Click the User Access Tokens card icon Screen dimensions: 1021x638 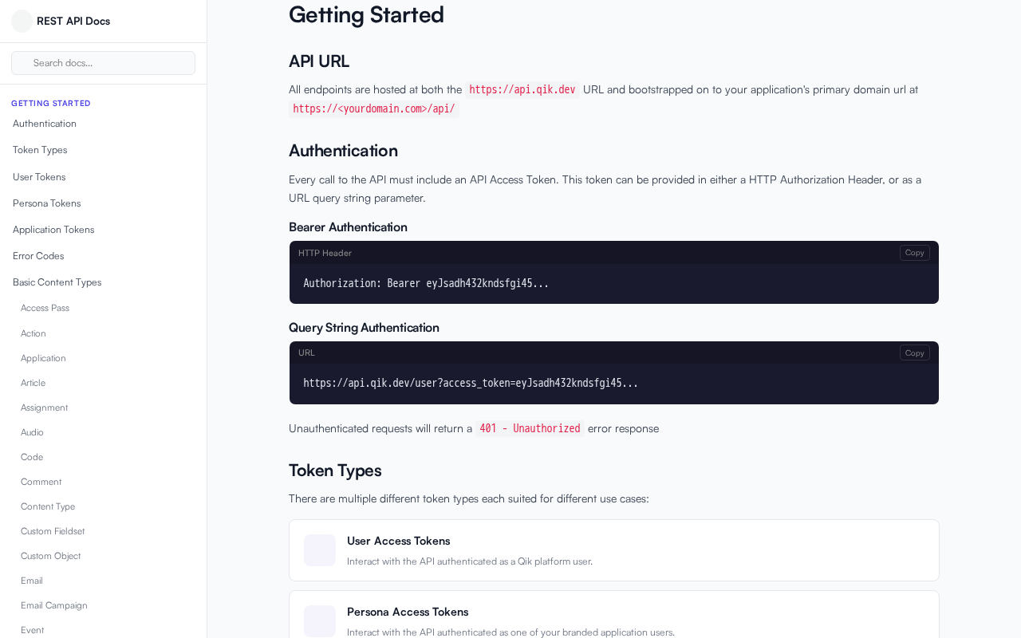click(x=320, y=550)
